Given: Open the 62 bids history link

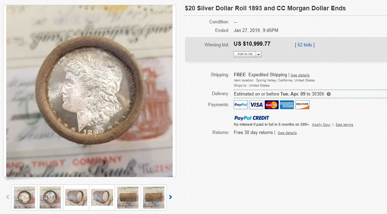Looking at the screenshot, I should tap(305, 45).
